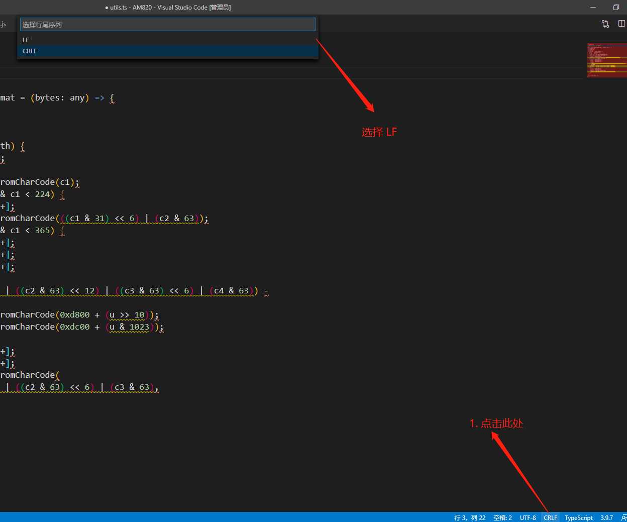The image size is (627, 522).
Task: Click '(u & 1023)' expression in code
Action: (x=130, y=327)
